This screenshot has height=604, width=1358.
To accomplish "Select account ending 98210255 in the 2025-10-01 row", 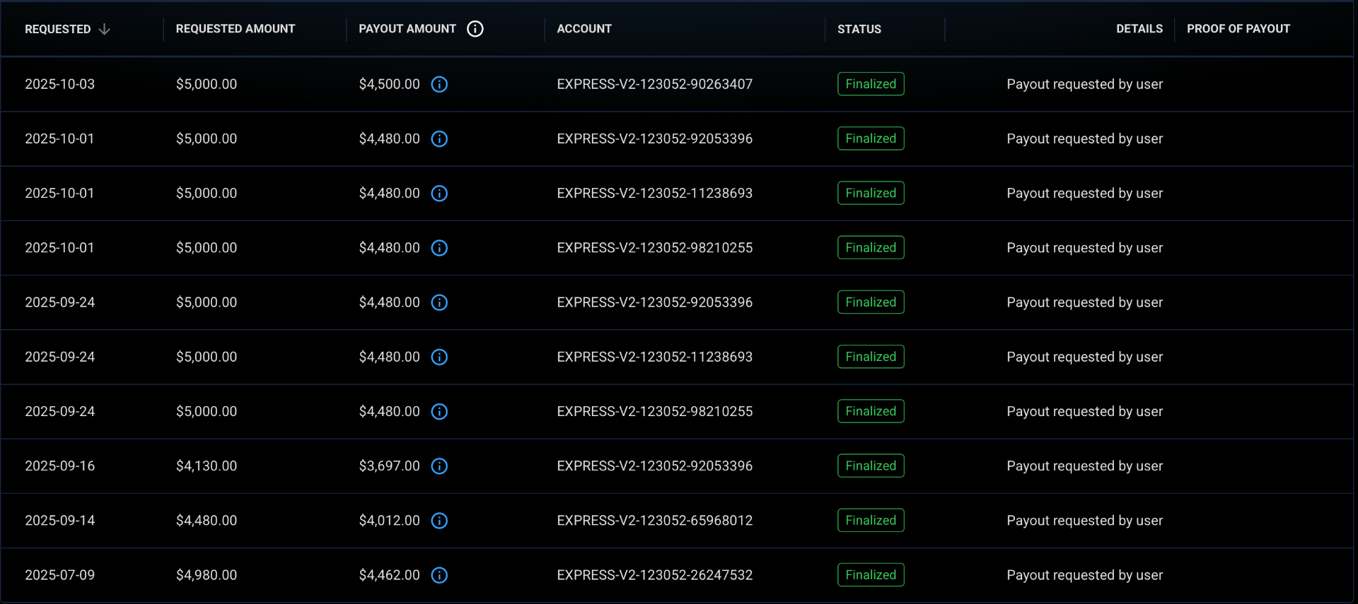I will click(655, 248).
